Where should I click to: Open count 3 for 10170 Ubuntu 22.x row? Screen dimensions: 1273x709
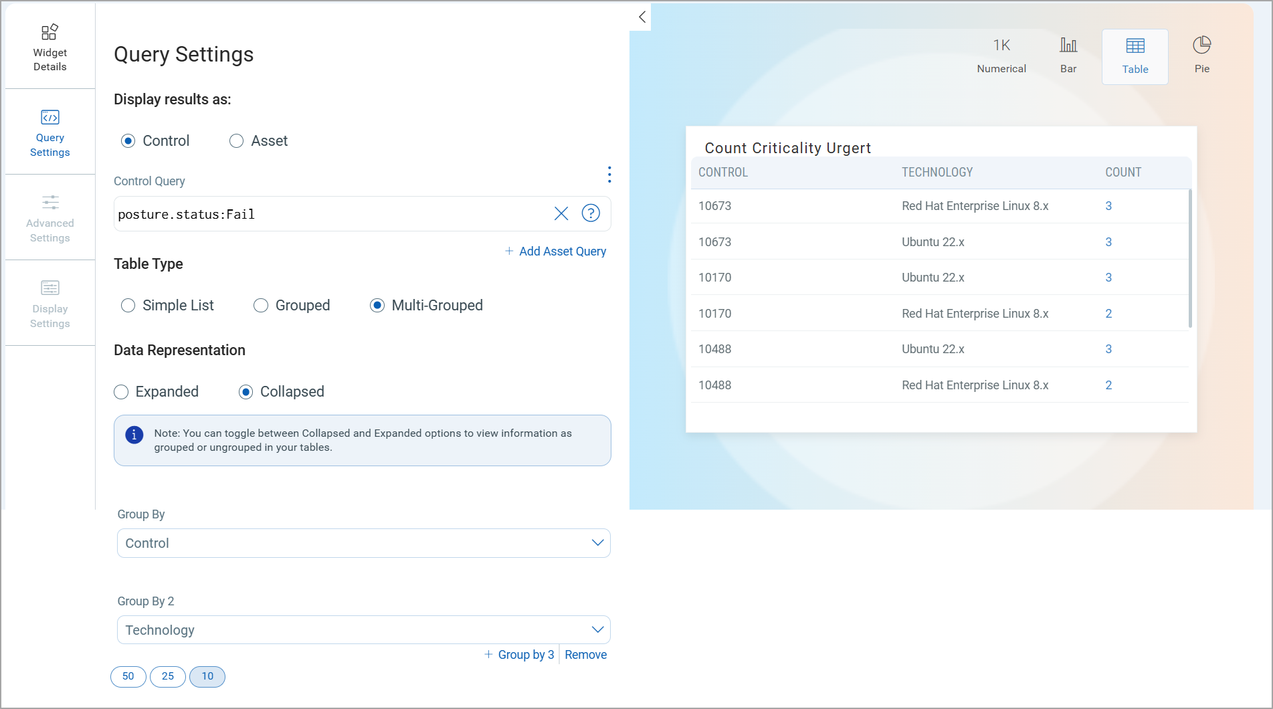(x=1108, y=278)
